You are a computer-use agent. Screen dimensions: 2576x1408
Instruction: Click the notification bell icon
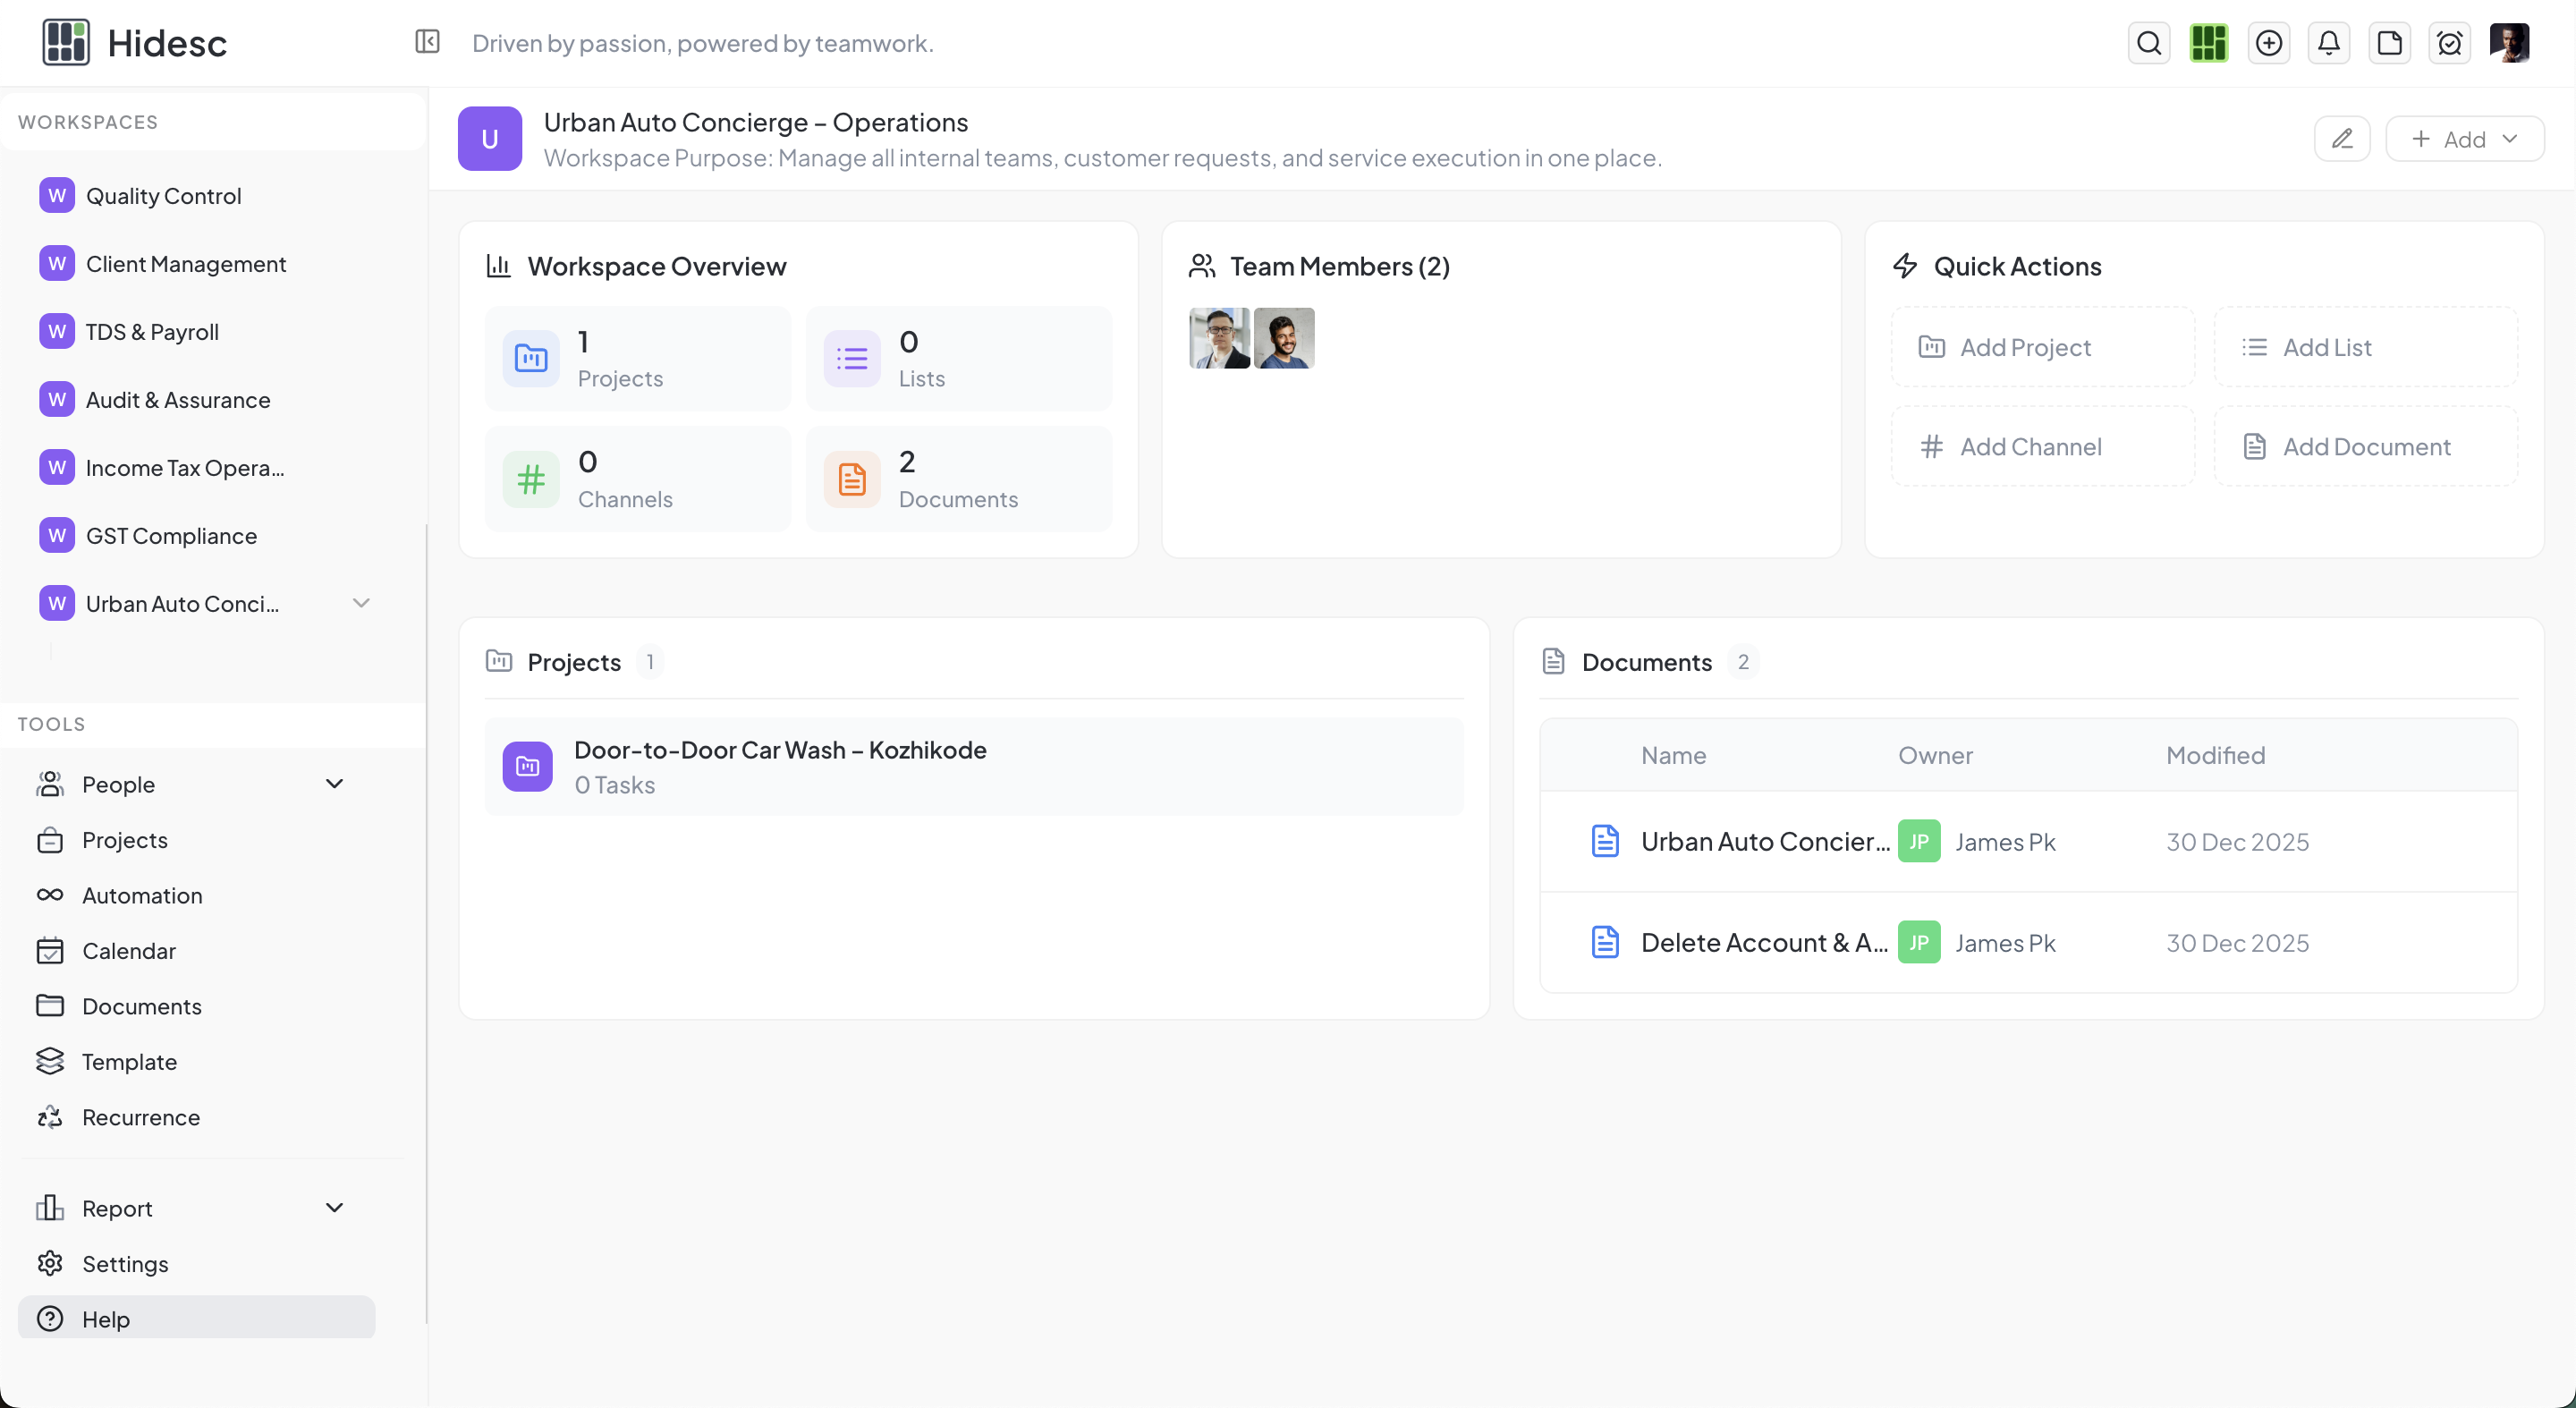[x=2328, y=43]
